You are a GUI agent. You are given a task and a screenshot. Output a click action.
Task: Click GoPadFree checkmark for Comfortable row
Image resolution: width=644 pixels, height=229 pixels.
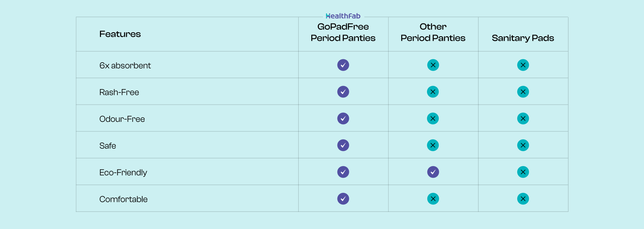tap(343, 199)
